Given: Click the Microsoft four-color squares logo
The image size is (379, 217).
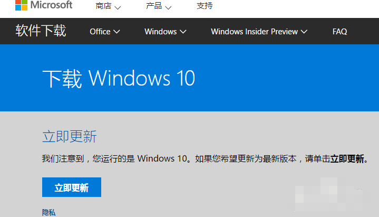Looking at the screenshot, I should 22,5.
